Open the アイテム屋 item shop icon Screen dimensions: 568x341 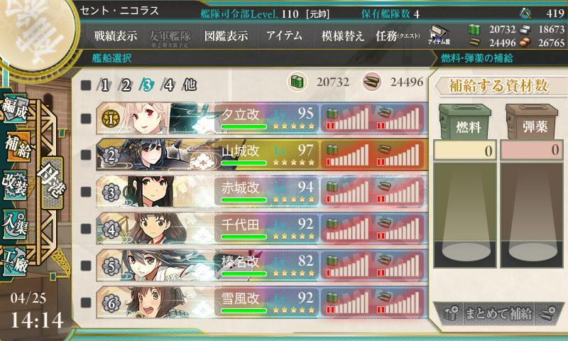(439, 35)
